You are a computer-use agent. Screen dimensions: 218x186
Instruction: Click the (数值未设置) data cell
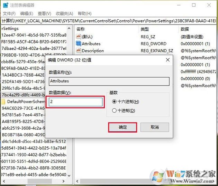(192, 37)
